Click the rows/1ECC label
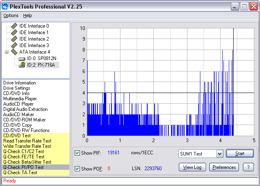This screenshot has height=186, width=260. coord(142,153)
